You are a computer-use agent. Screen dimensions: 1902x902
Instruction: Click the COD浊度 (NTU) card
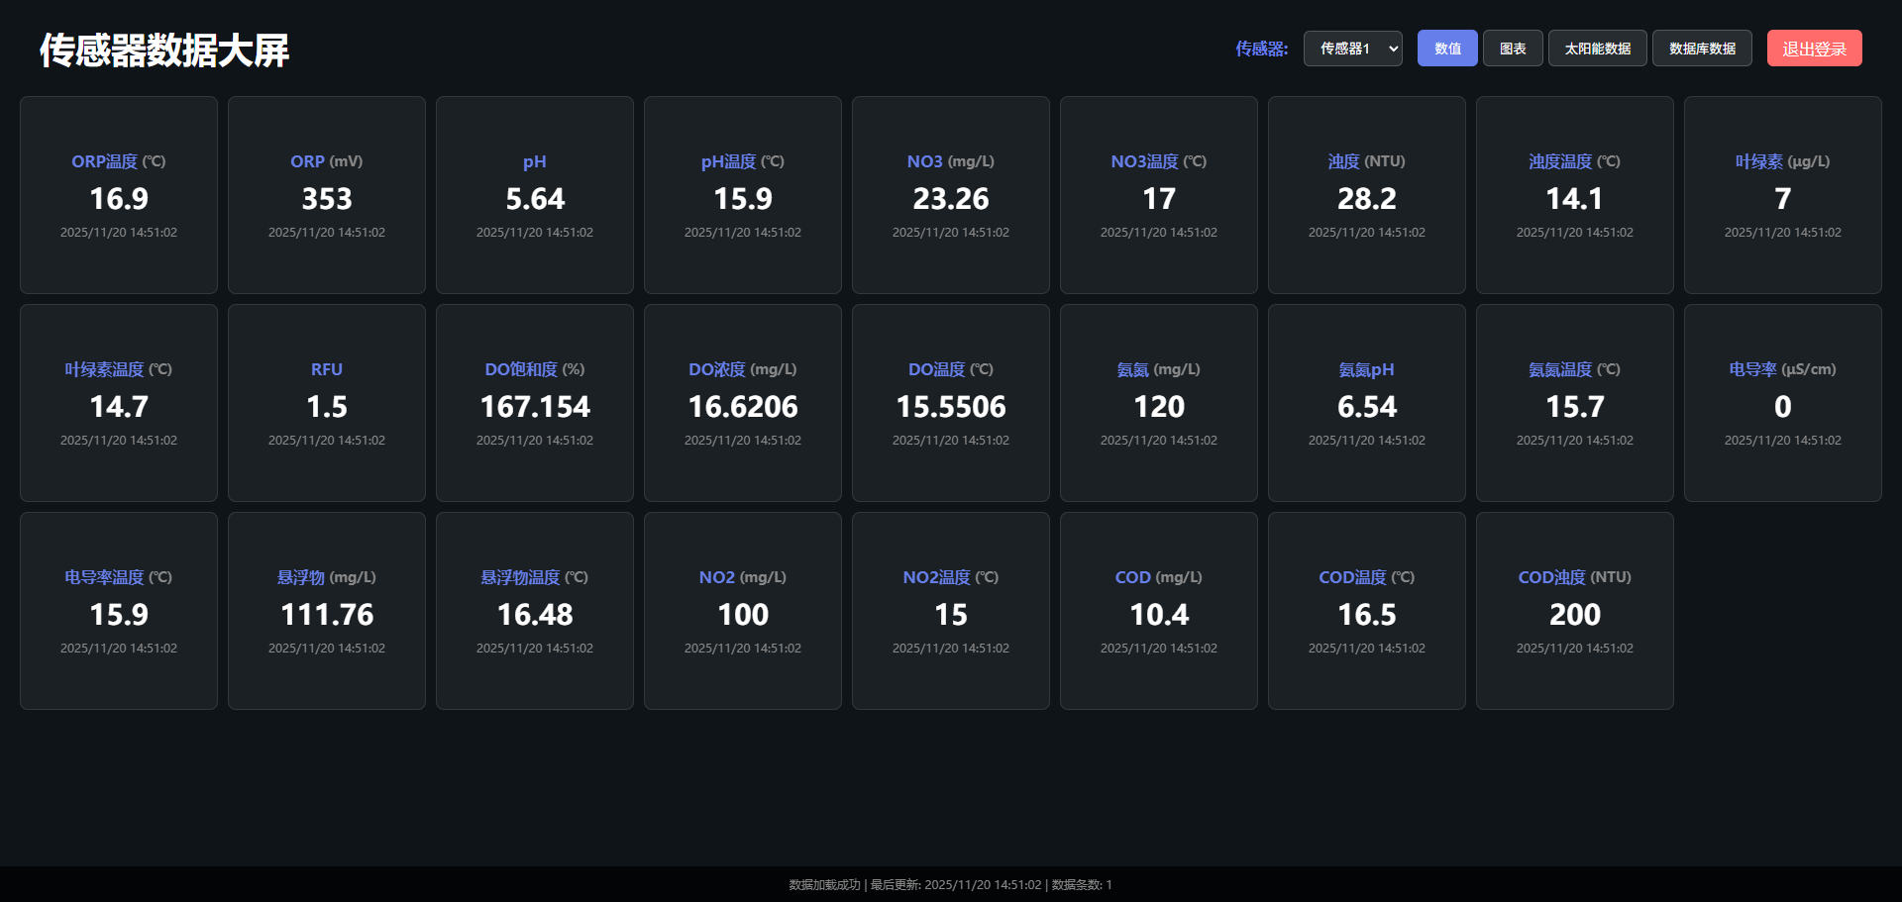(x=1575, y=611)
